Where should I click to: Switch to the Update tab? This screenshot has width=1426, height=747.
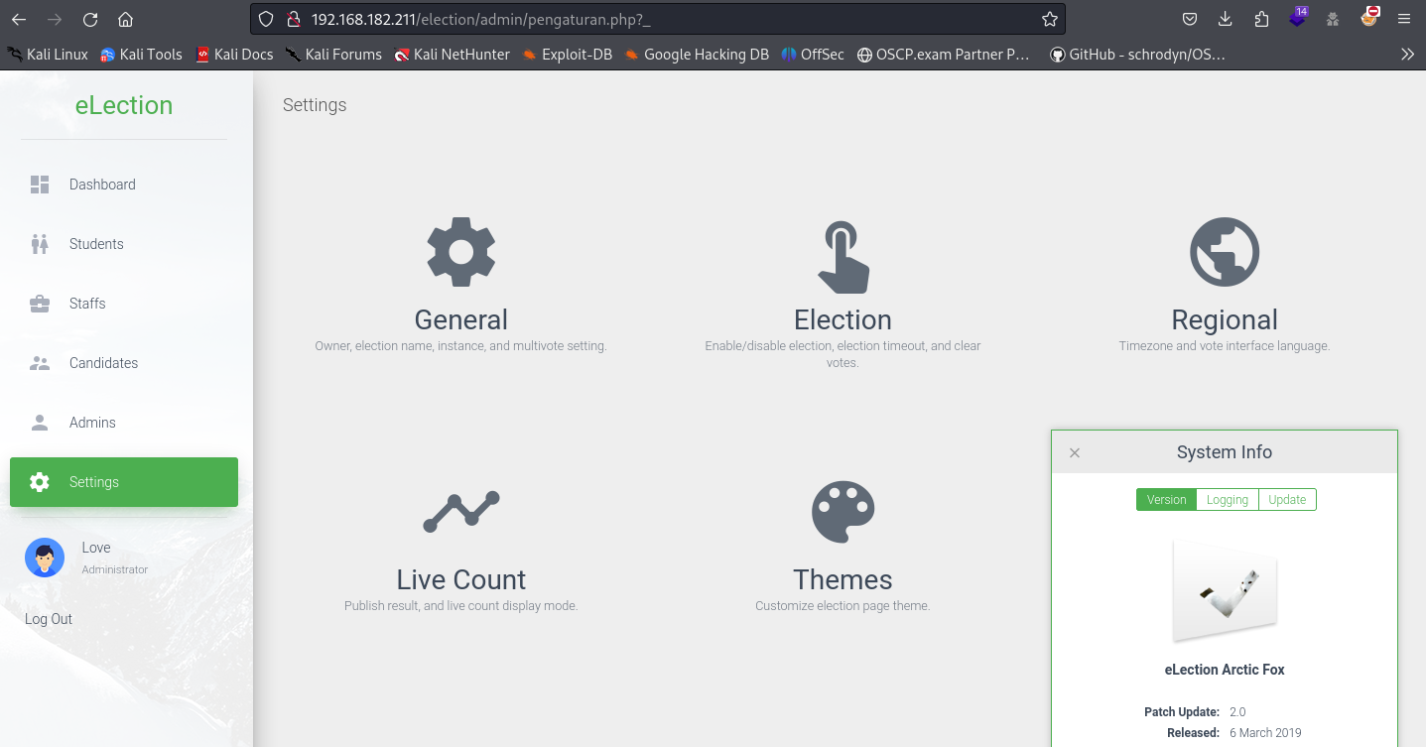[x=1287, y=500]
